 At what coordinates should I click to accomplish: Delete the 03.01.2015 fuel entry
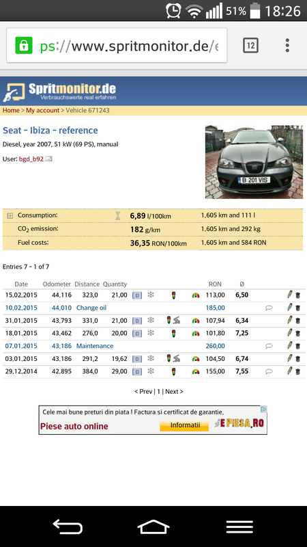coord(298,359)
